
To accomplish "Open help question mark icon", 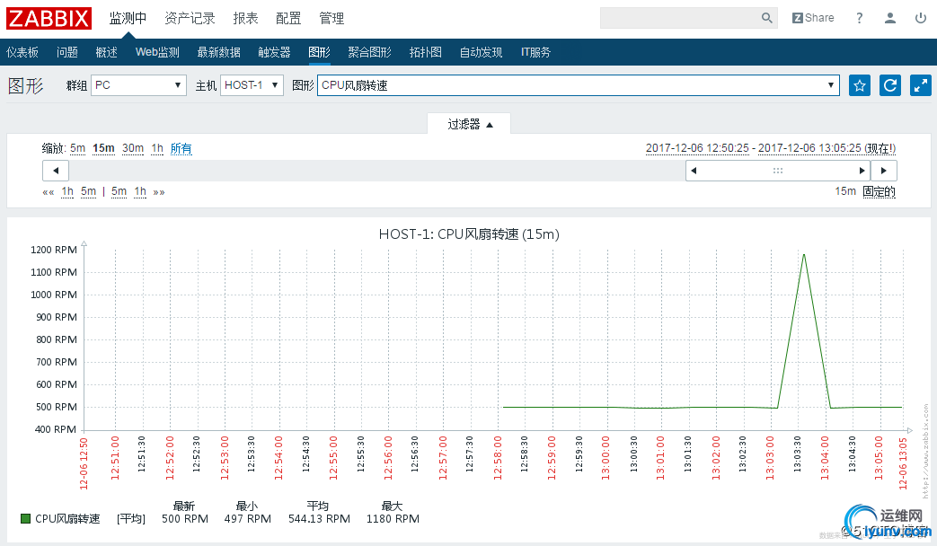I will coord(860,18).
